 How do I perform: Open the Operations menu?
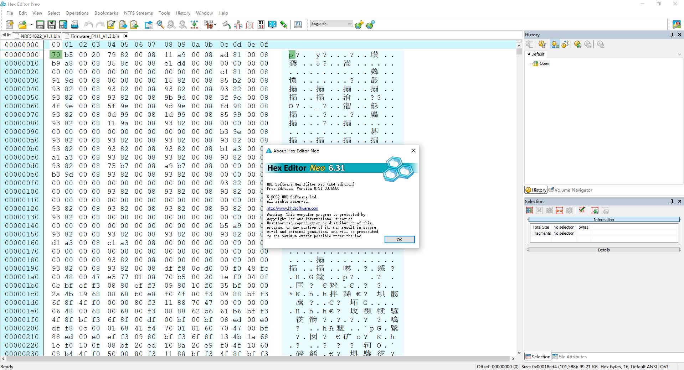(x=77, y=13)
